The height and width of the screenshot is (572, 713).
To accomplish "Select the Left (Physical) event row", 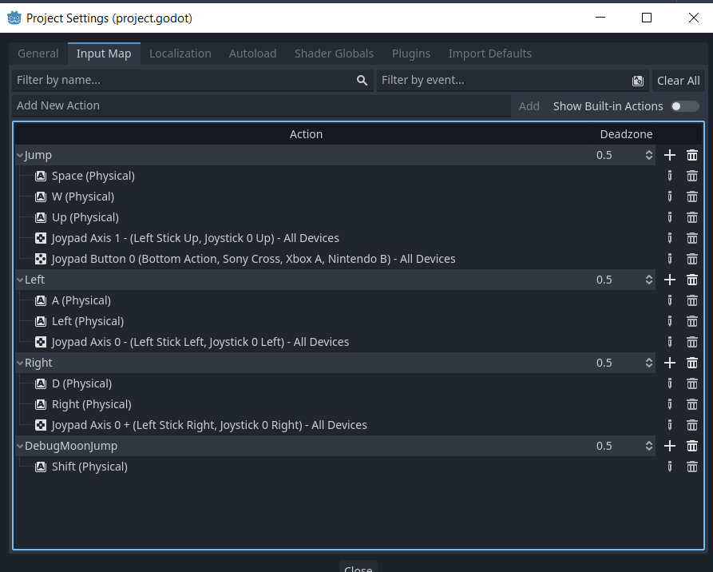I will click(335, 321).
